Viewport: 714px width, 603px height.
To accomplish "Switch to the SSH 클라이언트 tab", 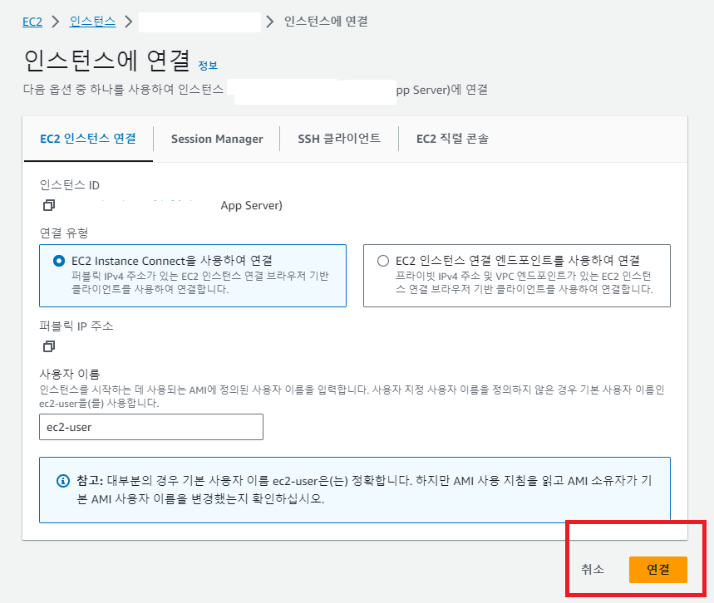I will 339,139.
